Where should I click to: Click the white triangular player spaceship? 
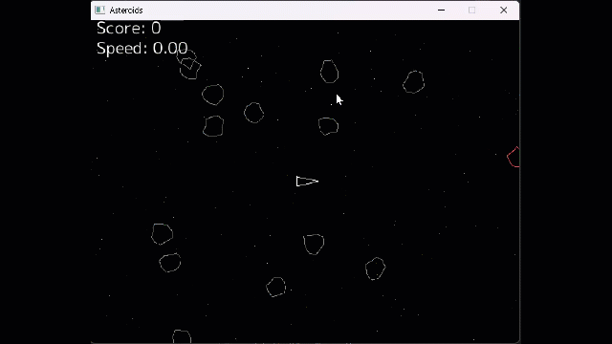click(307, 182)
